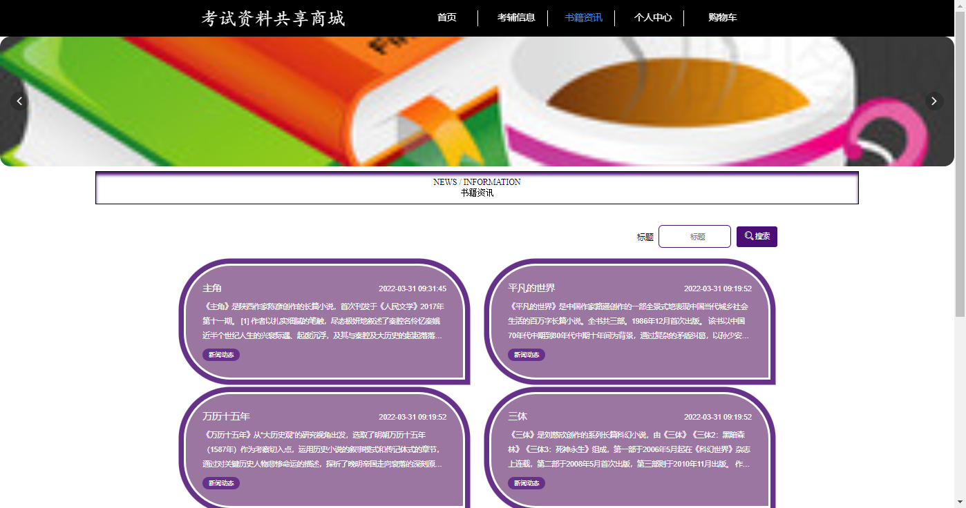Click 新闻动态 tag on 平凡的世界 card

point(527,355)
